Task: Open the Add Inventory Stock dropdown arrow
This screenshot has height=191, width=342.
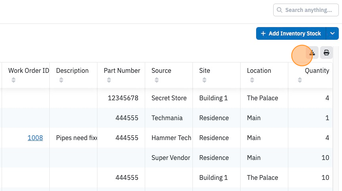Action: click(x=332, y=33)
